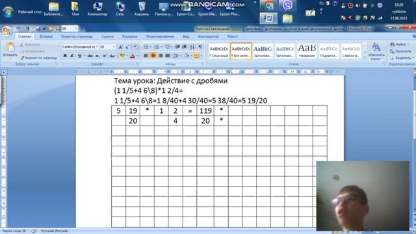Click the Viber taskbar icon
This screenshot has width=416, height=234.
287,6
